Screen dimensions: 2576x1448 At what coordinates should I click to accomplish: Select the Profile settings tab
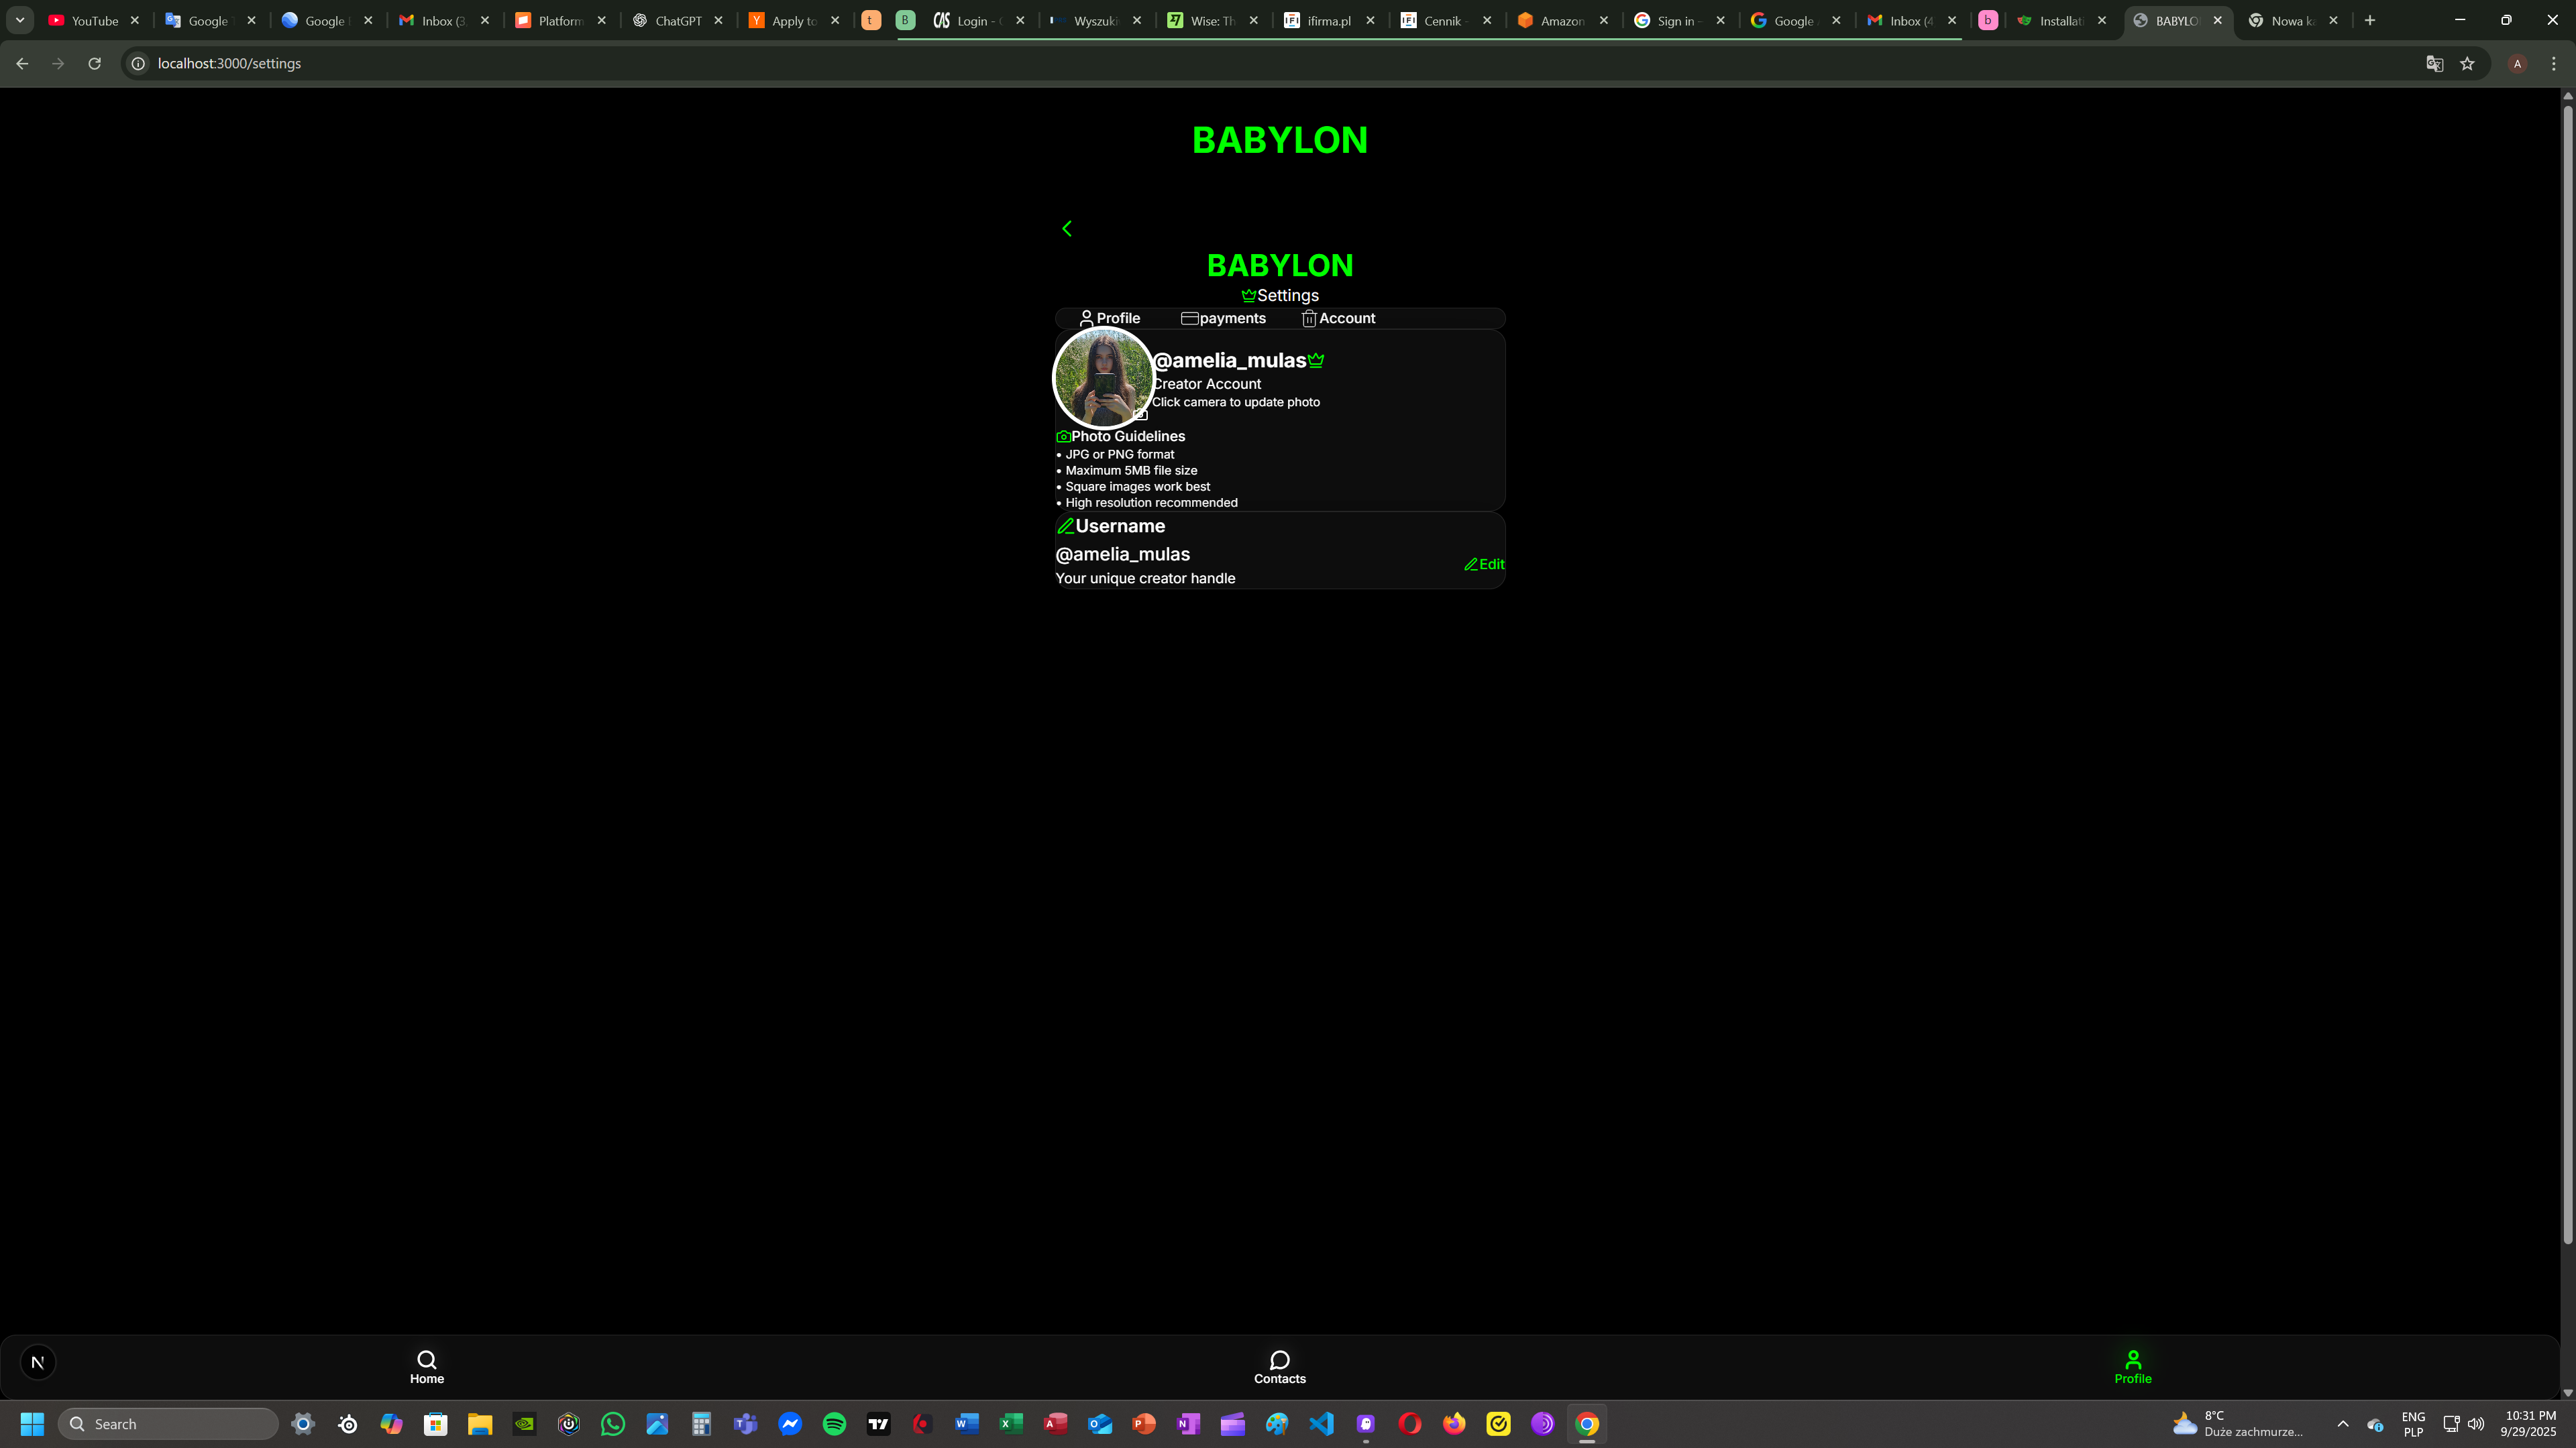1109,318
